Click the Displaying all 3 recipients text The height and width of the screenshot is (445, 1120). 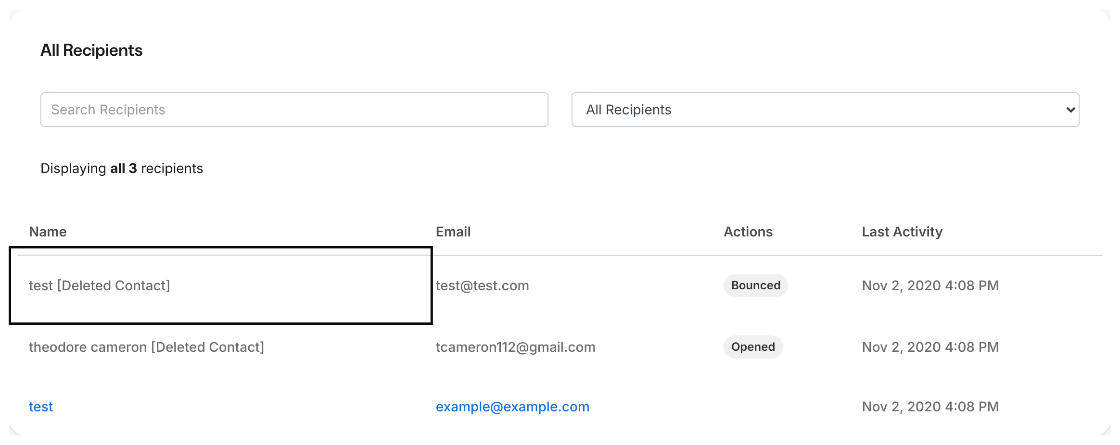(122, 168)
